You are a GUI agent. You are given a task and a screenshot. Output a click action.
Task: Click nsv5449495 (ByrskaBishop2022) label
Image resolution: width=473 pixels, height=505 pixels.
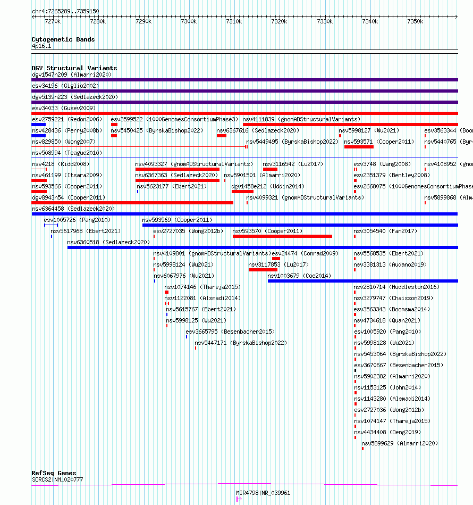tap(292, 142)
